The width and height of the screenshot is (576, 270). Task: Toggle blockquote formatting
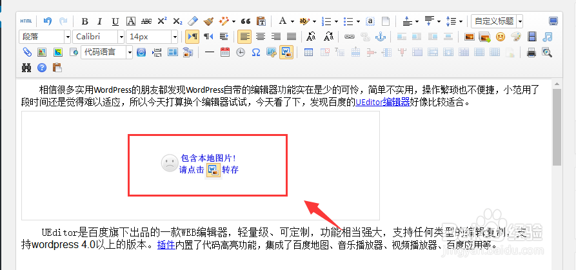tap(245, 21)
